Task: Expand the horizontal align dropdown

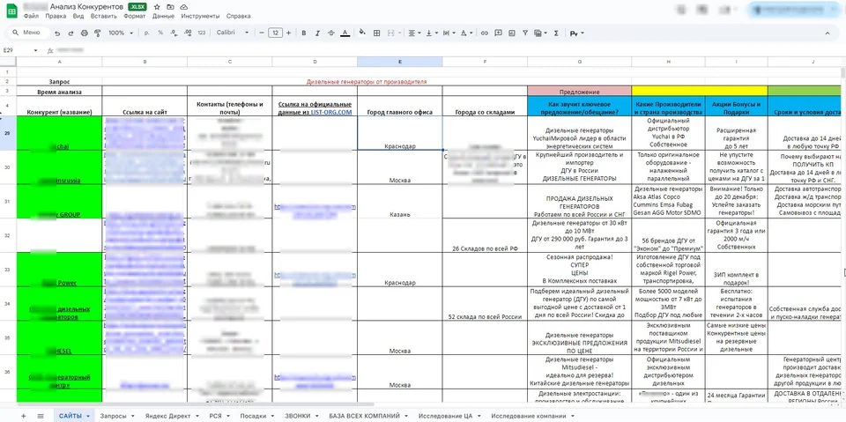Action: 414,33
